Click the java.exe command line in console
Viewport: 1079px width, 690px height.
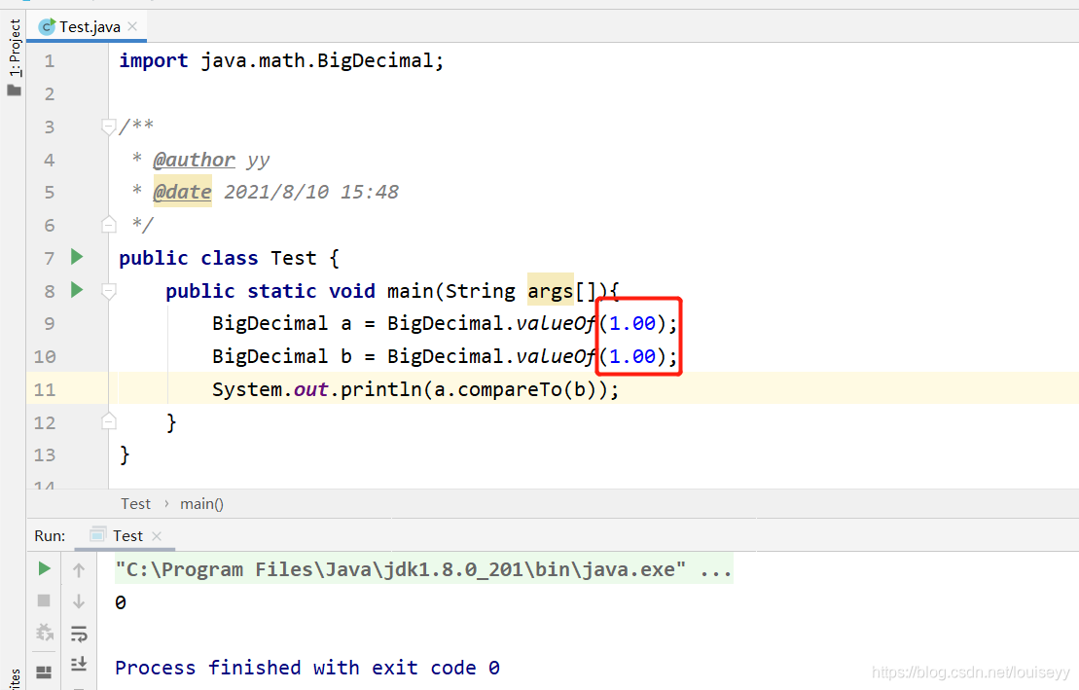click(423, 569)
